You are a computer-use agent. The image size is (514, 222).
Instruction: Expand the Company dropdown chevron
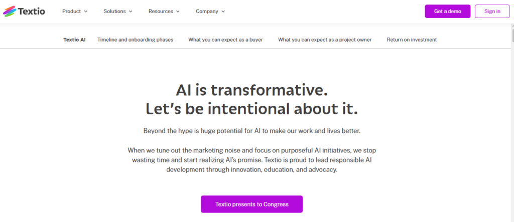tap(223, 12)
